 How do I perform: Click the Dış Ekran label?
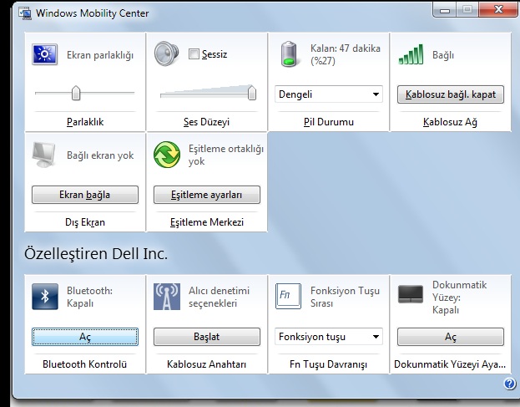coord(85,222)
